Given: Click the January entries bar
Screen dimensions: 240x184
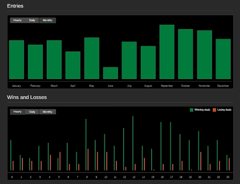Looking at the screenshot, I should point(16,59).
